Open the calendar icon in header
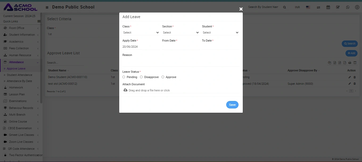The image size is (362, 162). [328, 7]
